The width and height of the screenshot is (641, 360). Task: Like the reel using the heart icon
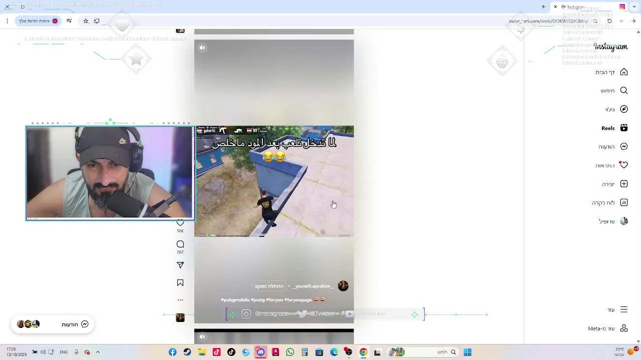point(180,223)
